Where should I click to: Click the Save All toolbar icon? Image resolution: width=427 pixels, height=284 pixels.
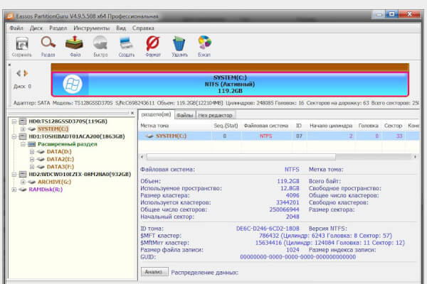click(x=22, y=43)
